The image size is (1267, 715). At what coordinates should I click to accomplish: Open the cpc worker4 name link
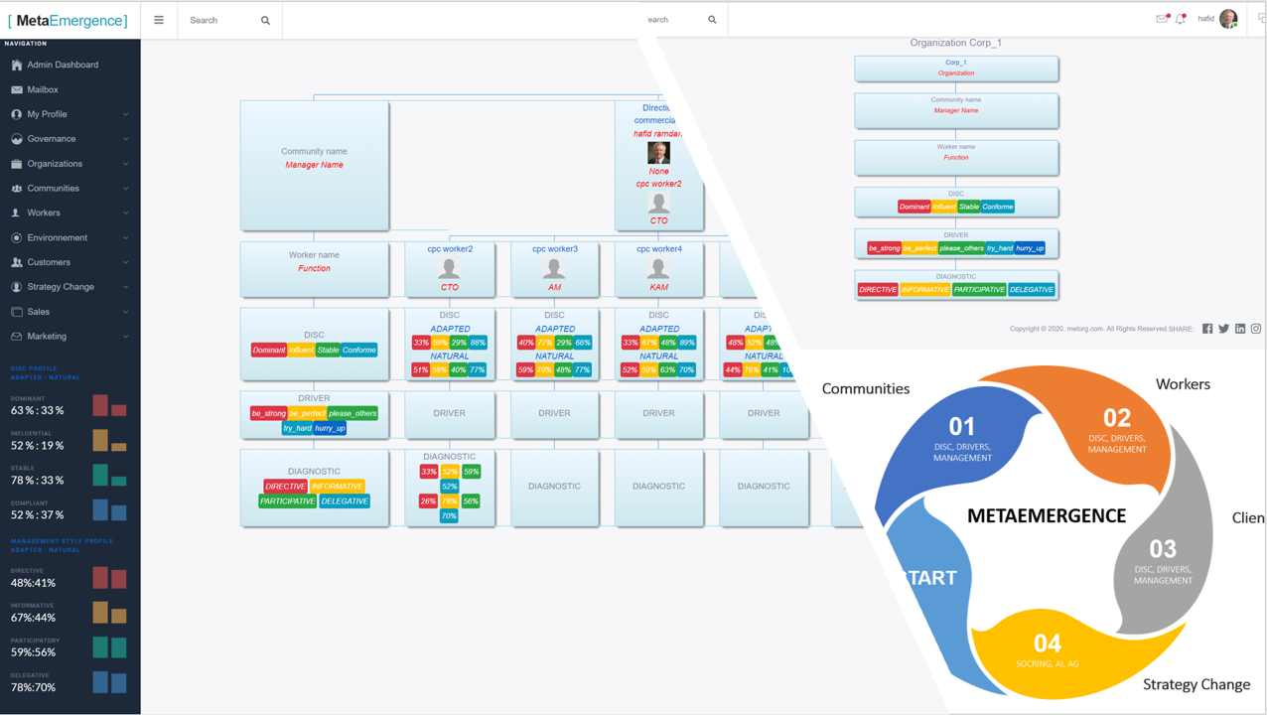(658, 249)
